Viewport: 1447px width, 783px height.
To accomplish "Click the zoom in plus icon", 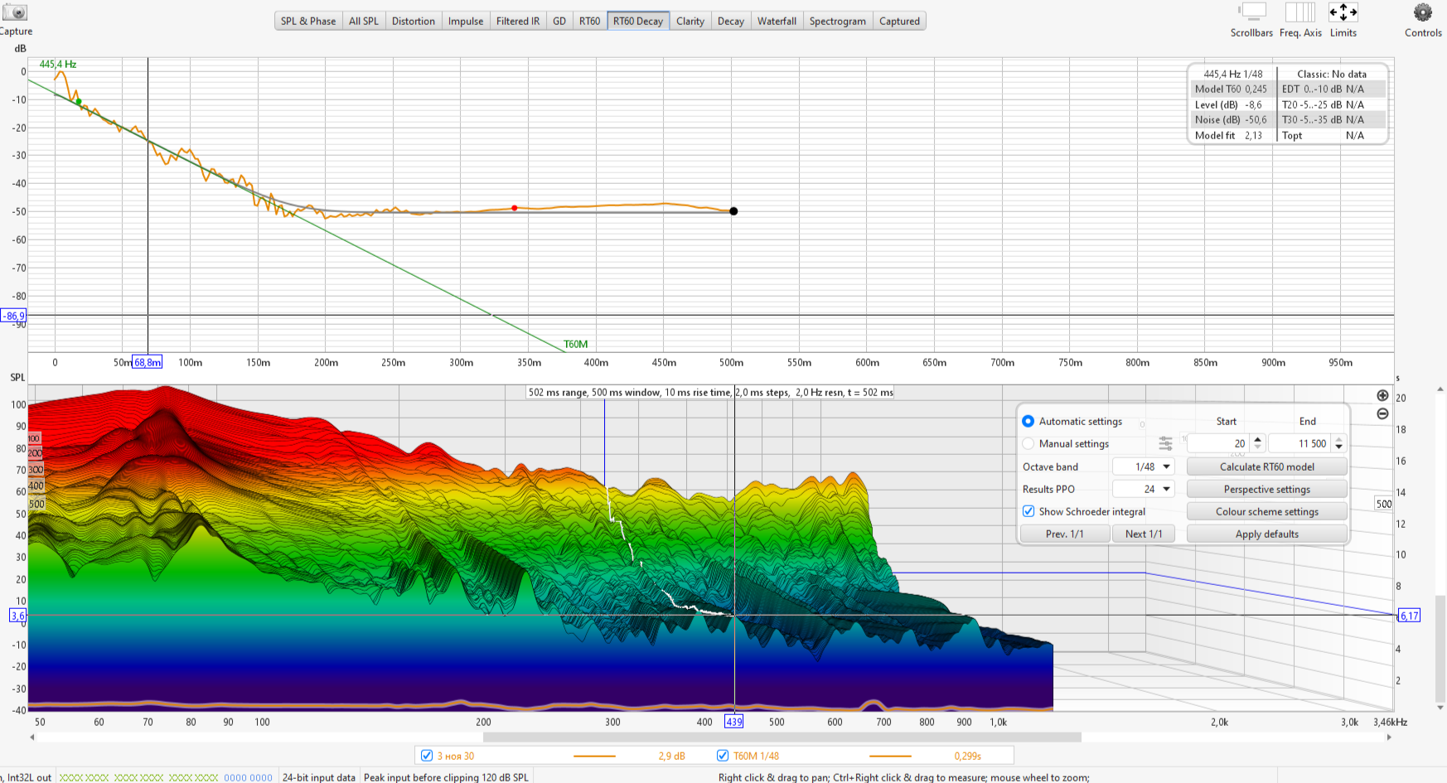I will pyautogui.click(x=1382, y=396).
